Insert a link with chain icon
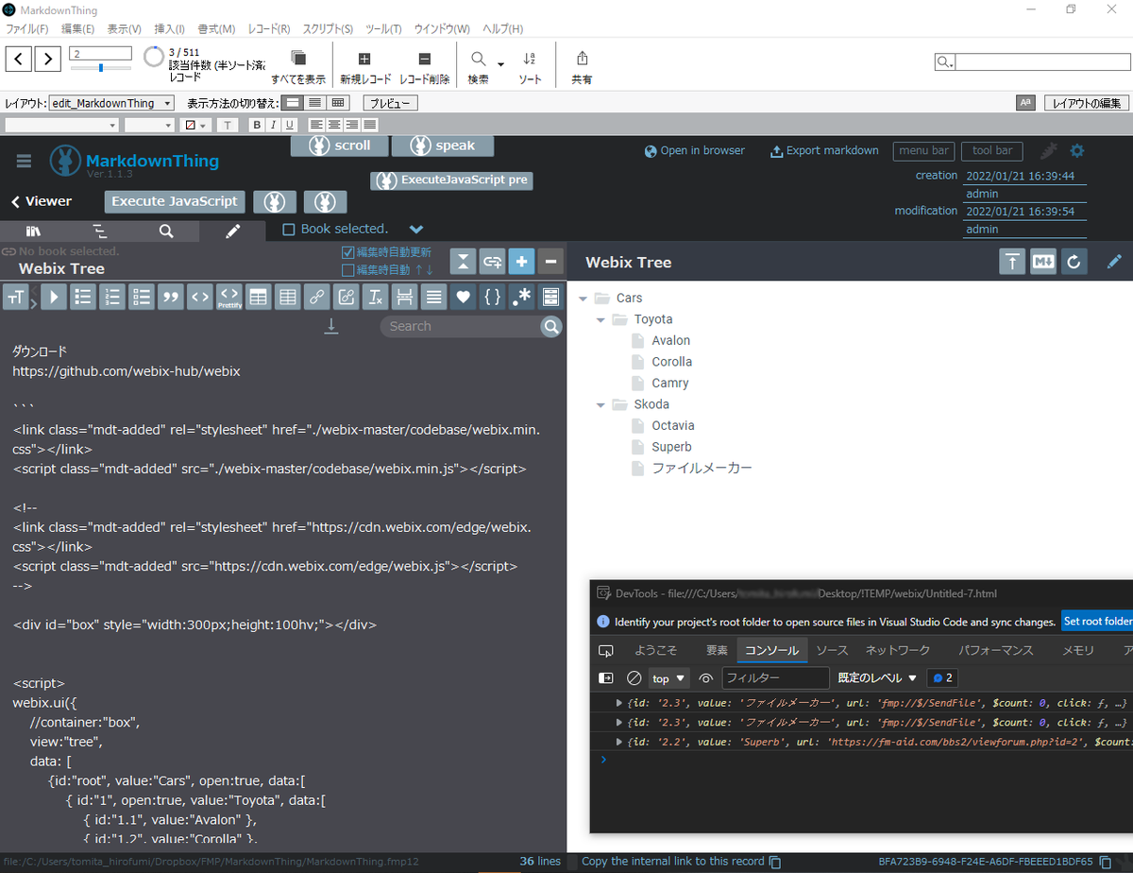The width and height of the screenshot is (1133, 873). (x=317, y=297)
